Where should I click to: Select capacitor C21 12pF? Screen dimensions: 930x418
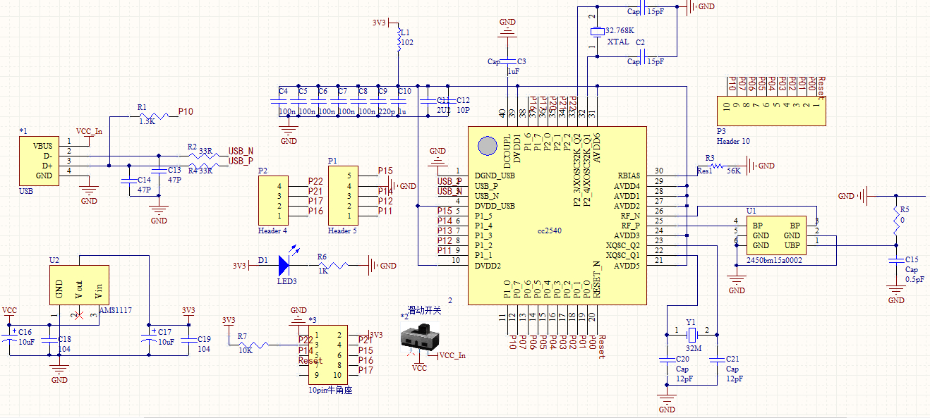(x=717, y=359)
